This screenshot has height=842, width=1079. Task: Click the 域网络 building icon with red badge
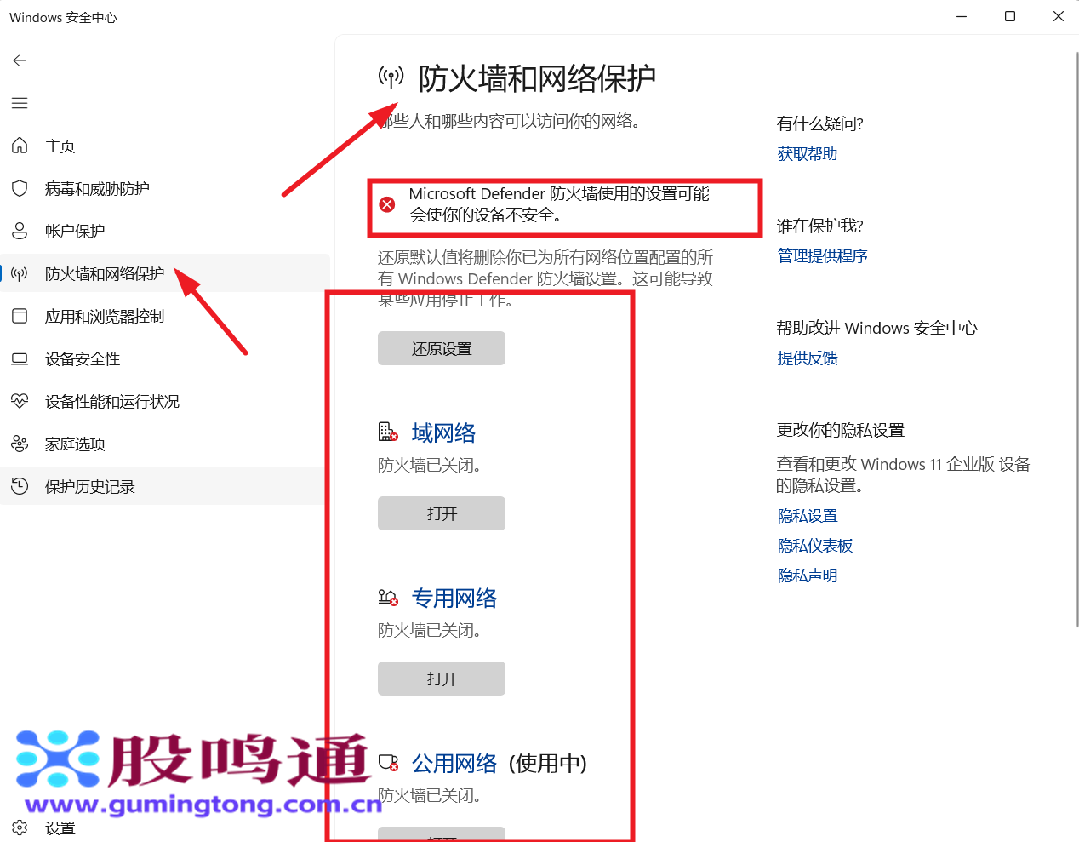coord(386,432)
